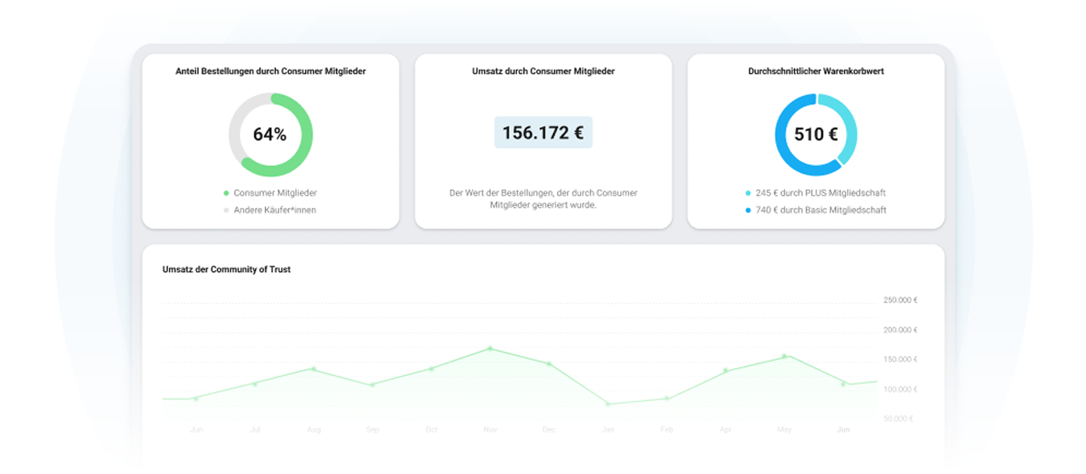Click the 'Oct' x-axis month label
The image size is (1086, 474).
click(x=431, y=430)
